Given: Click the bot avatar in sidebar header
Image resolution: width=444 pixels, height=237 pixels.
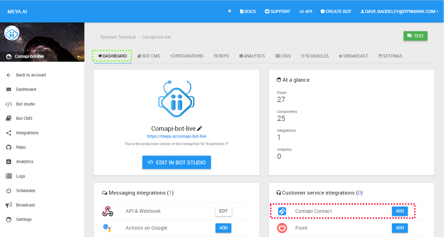Looking at the screenshot, I should [12, 33].
